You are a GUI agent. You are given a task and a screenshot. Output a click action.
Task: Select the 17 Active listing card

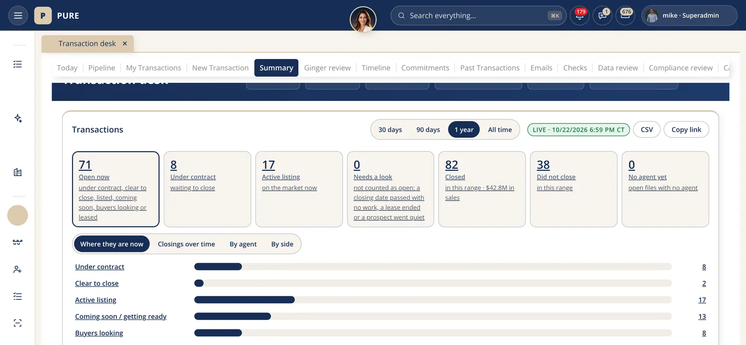pos(299,189)
